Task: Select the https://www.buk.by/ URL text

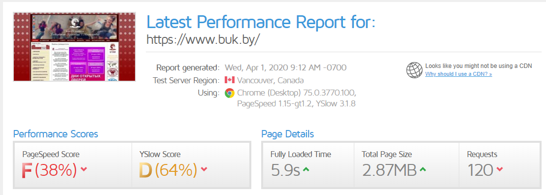Action: (x=203, y=39)
